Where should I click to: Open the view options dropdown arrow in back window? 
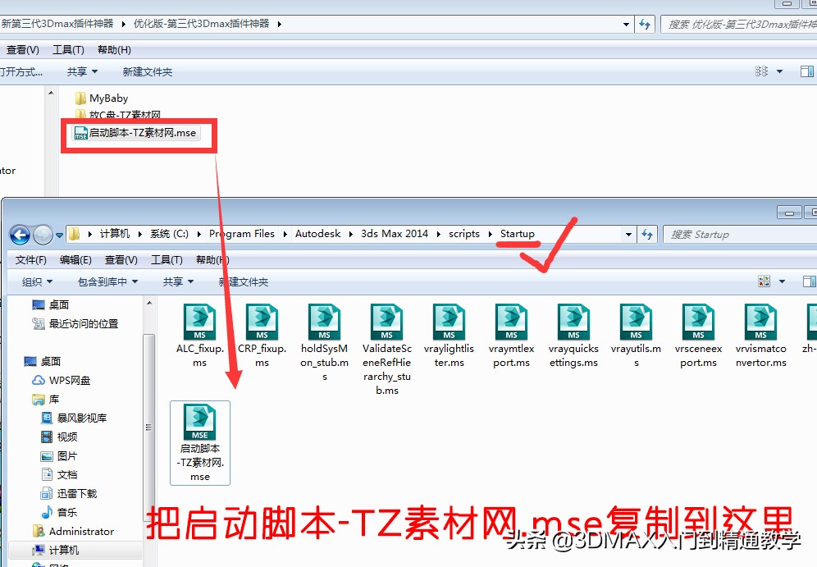click(x=779, y=71)
